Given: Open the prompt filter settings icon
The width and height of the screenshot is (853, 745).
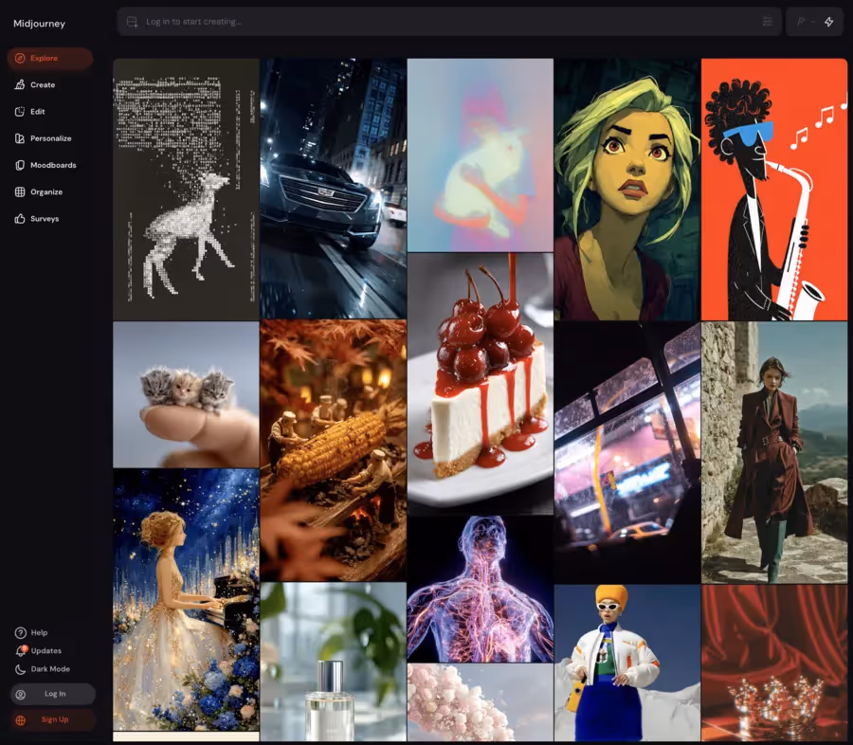Looking at the screenshot, I should (768, 21).
